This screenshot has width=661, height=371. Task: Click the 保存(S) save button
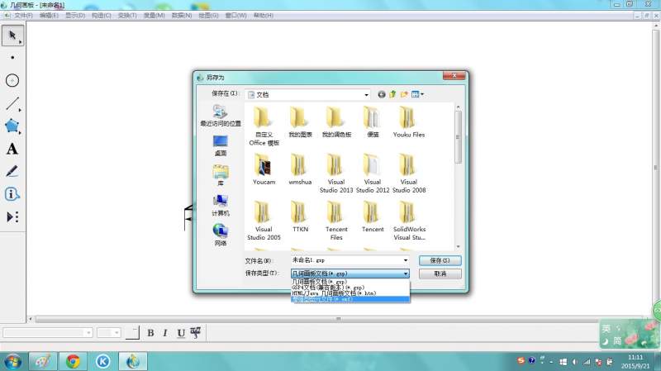440,260
